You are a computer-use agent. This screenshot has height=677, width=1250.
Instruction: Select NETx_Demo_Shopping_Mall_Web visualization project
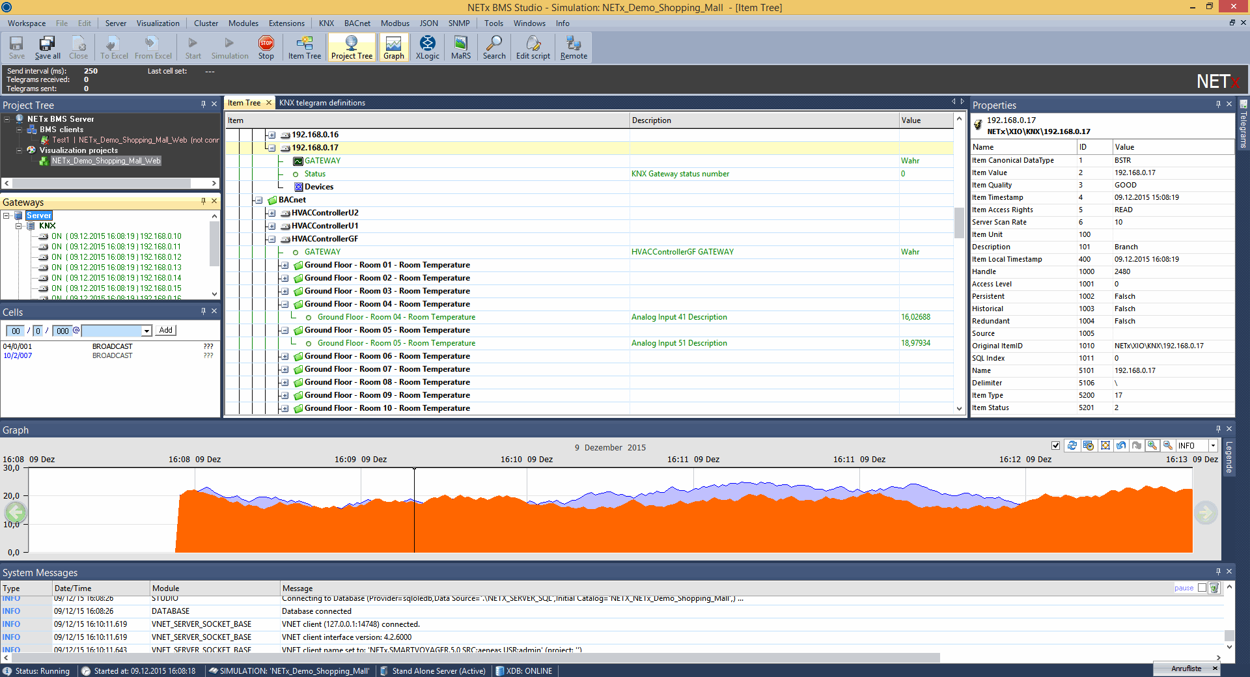point(106,161)
